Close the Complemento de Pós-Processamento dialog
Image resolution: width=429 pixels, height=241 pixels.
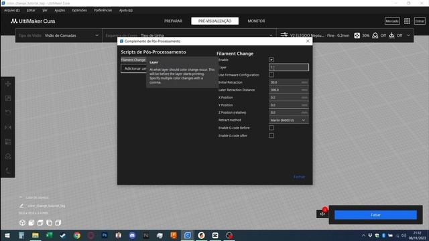point(308,41)
